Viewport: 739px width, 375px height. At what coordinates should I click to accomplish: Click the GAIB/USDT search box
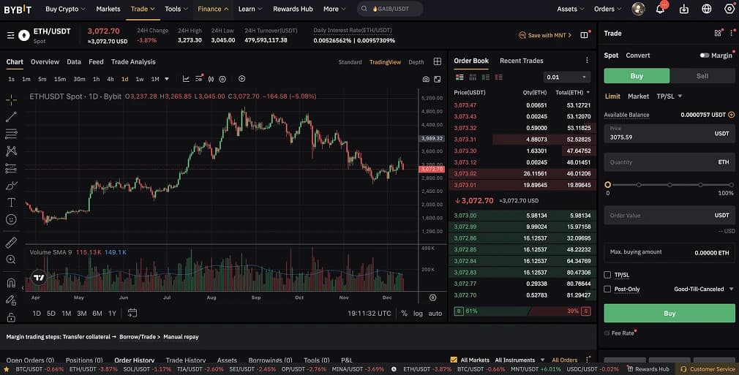(390, 9)
